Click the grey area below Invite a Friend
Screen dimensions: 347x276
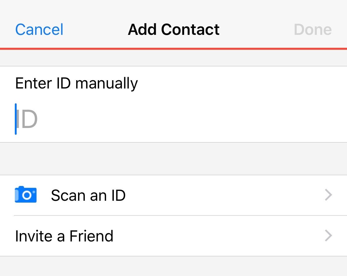(x=173, y=266)
